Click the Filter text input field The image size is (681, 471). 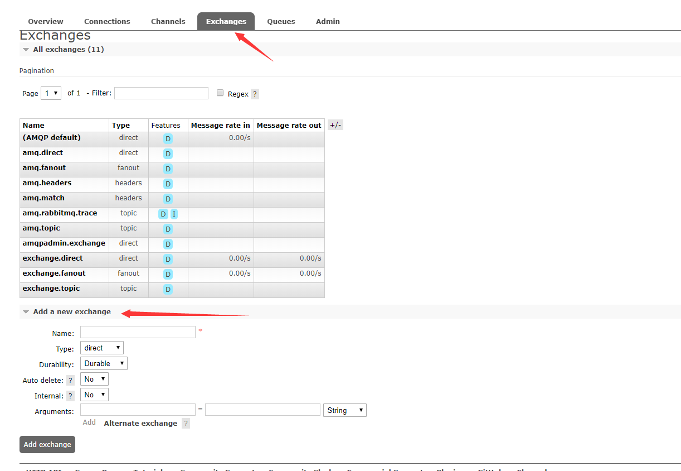tap(161, 93)
